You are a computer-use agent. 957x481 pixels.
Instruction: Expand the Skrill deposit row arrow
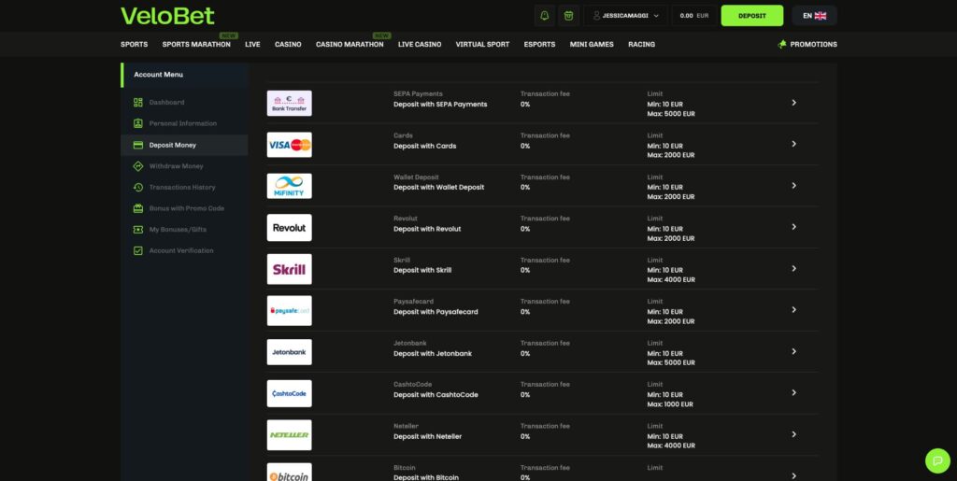793,269
